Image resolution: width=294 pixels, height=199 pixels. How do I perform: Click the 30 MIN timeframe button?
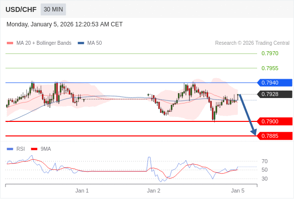(53, 9)
